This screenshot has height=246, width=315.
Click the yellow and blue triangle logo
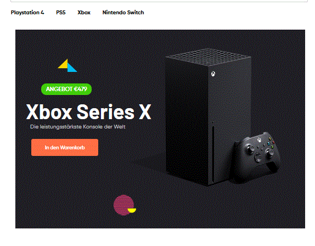click(x=67, y=65)
